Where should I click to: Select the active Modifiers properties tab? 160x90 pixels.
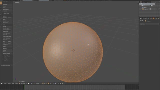coord(153,18)
